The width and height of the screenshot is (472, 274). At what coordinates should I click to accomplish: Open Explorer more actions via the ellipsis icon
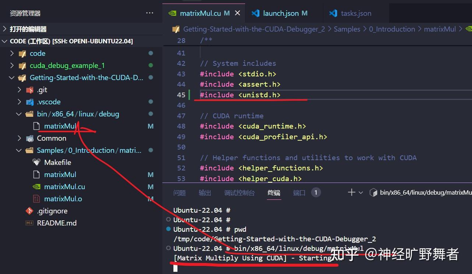tap(149, 12)
